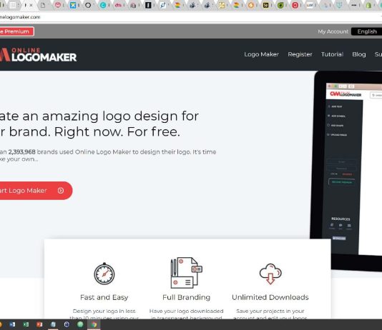Click the browser address bar URL

[x=20, y=17]
